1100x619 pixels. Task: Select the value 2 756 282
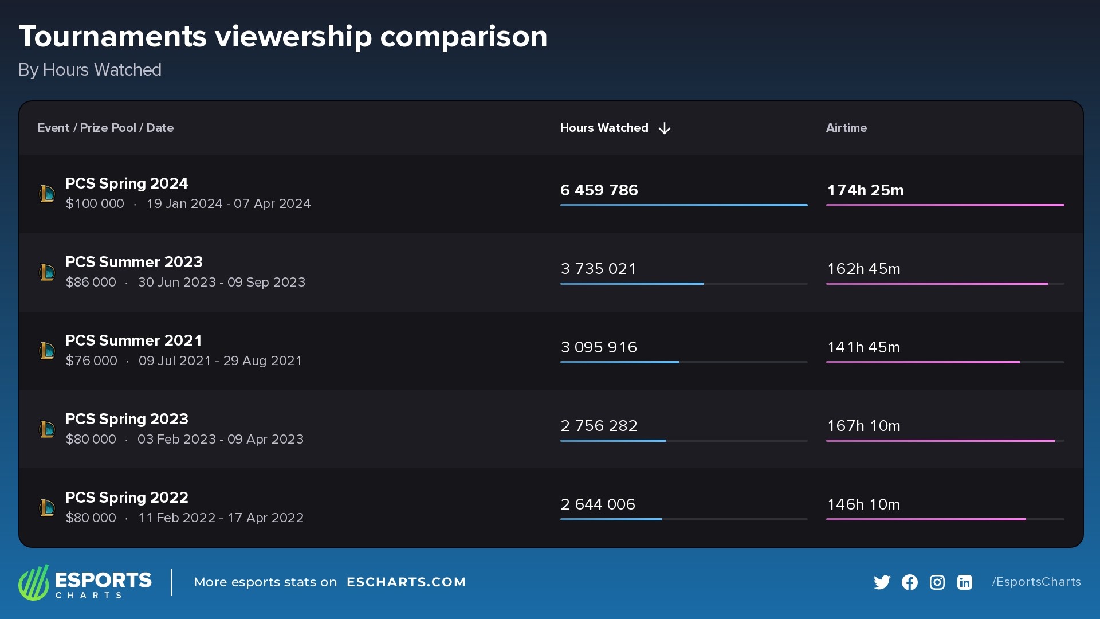coord(599,426)
